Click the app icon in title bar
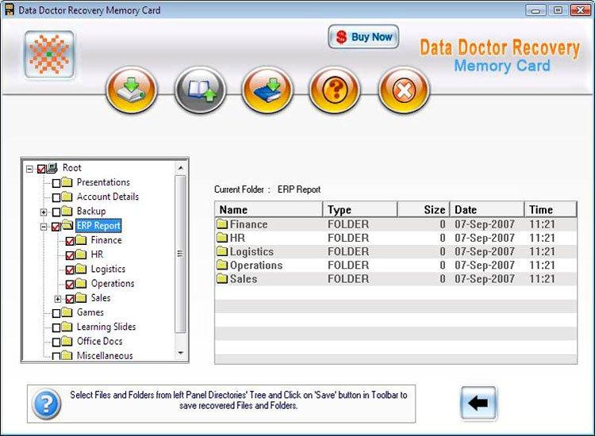The width and height of the screenshot is (595, 436). point(9,9)
